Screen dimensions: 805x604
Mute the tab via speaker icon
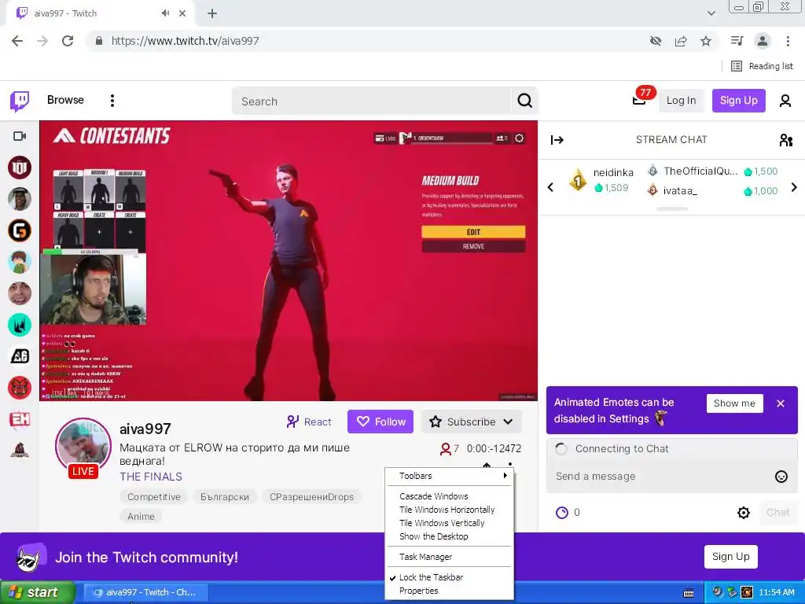click(x=165, y=13)
